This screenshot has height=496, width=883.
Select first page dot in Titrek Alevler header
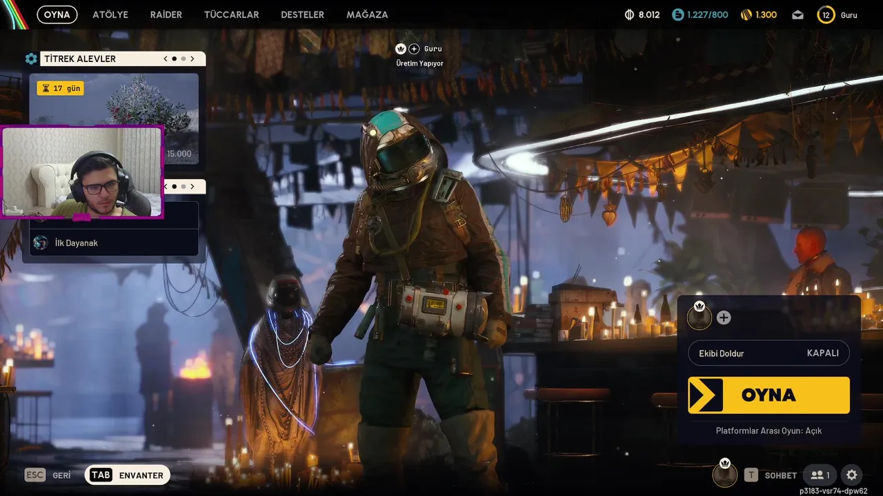175,59
